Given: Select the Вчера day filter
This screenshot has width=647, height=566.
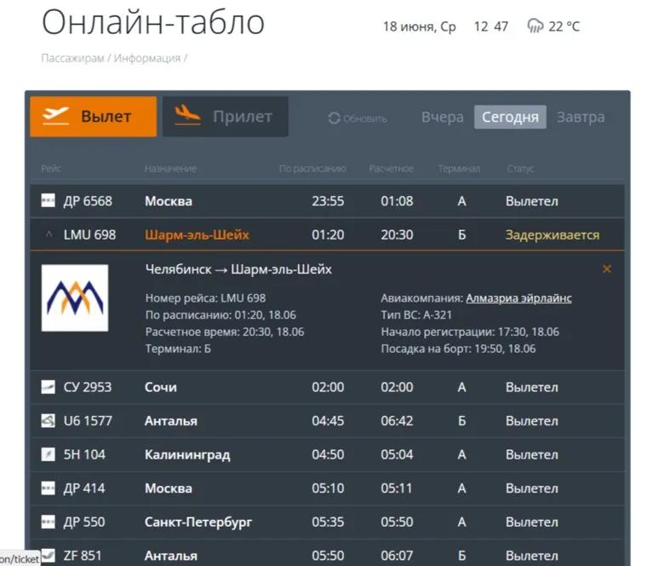Looking at the screenshot, I should (443, 118).
